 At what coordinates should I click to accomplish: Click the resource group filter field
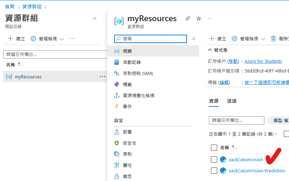tap(55, 54)
